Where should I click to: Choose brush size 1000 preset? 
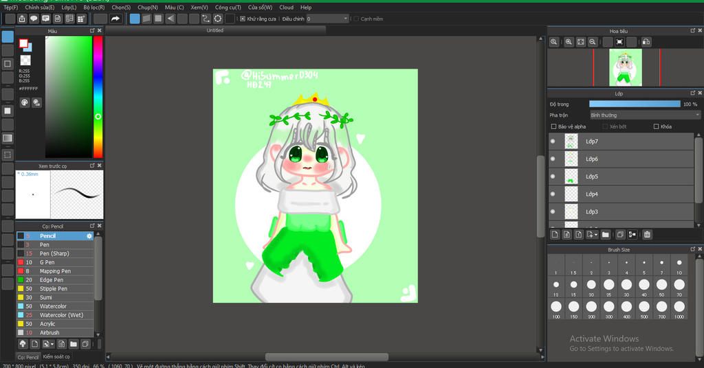tap(679, 309)
